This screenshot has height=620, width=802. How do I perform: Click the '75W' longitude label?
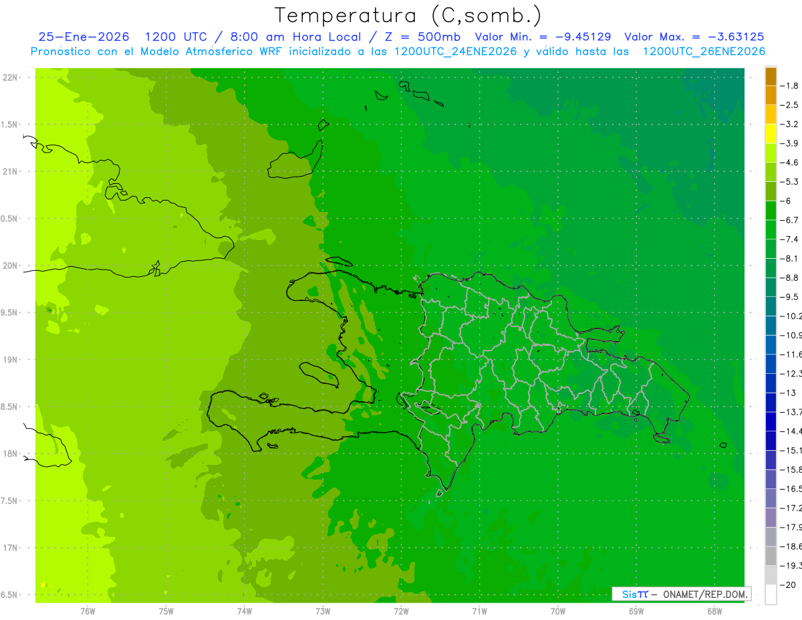(x=166, y=611)
